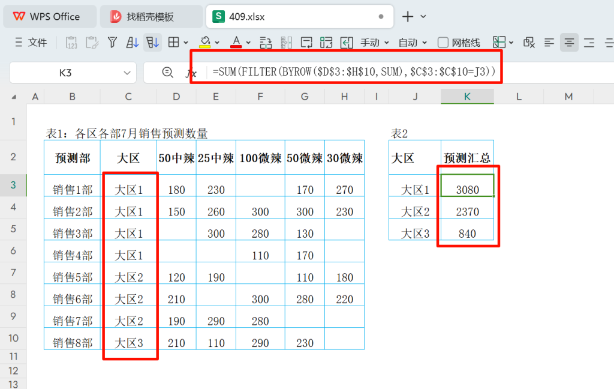Image resolution: width=614 pixels, height=389 pixels.
Task: Click the table 1 title text cell
Action: pos(127,133)
